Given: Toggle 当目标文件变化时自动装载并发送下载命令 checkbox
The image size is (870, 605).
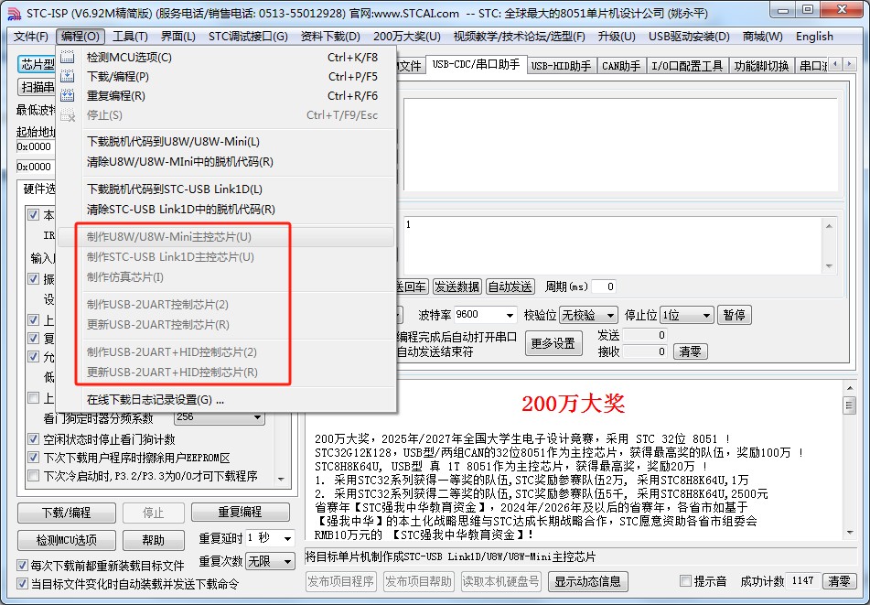Looking at the screenshot, I should 22,583.
